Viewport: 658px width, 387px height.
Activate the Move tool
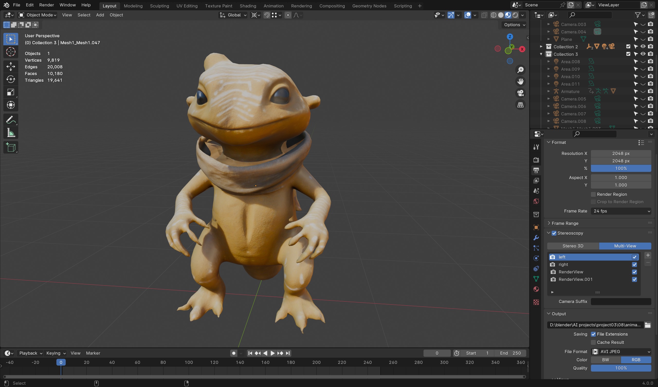click(11, 67)
